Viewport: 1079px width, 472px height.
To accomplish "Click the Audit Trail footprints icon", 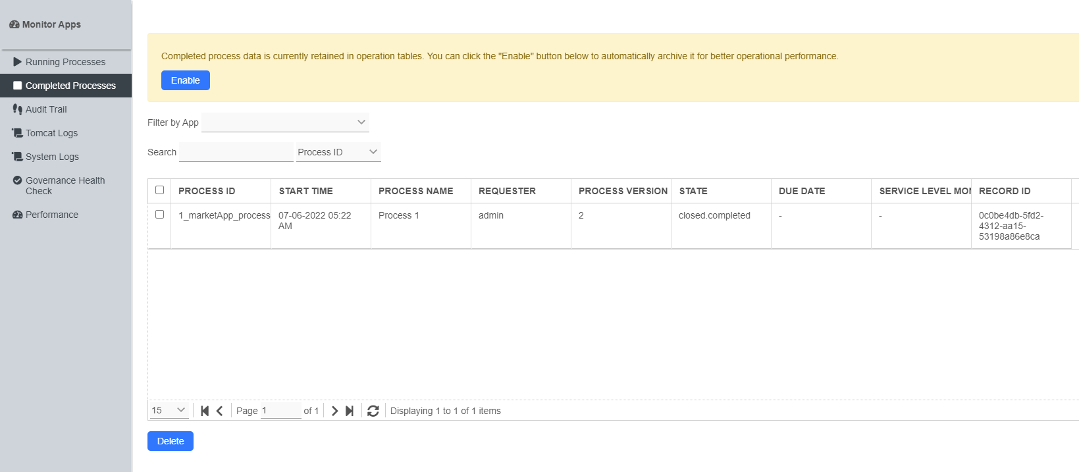I will (x=17, y=109).
